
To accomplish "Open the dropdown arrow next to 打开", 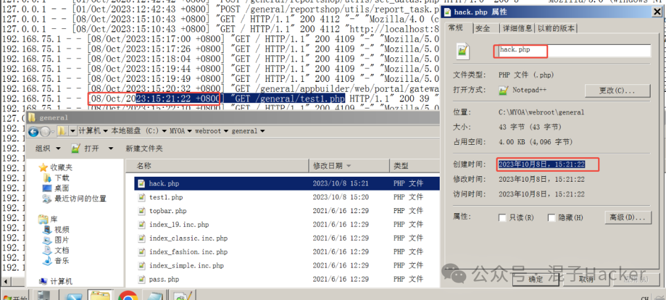I will click(111, 148).
